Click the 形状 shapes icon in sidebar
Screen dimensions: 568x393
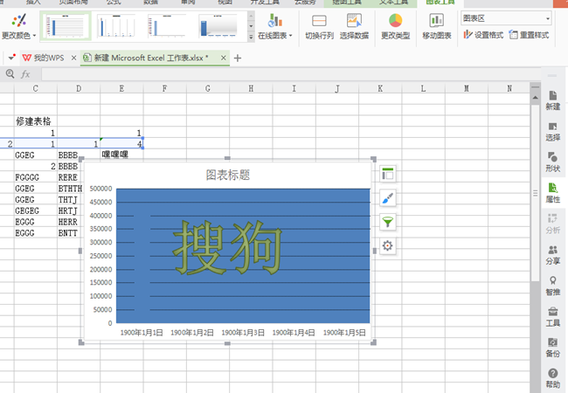click(x=553, y=162)
